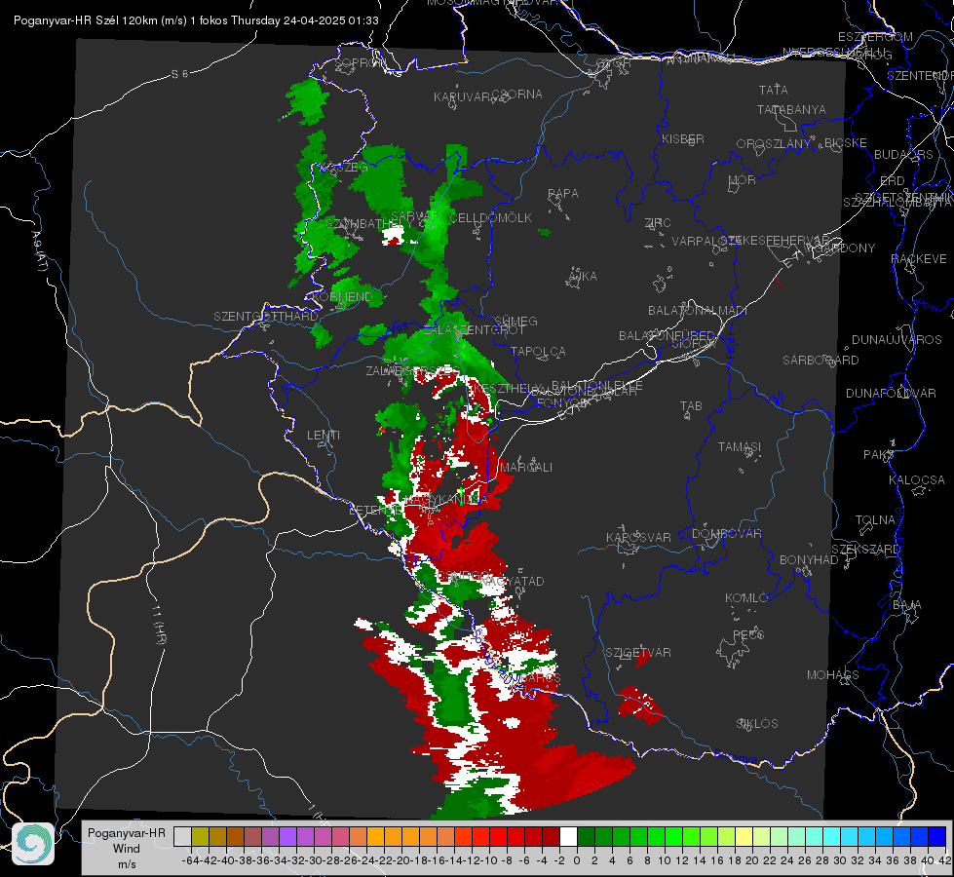Click the PECS city label
This screenshot has width=954, height=877.
pyautogui.click(x=748, y=634)
